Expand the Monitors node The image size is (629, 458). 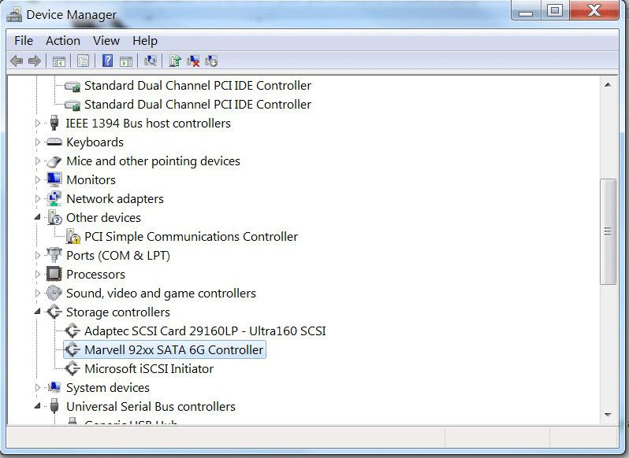38,179
